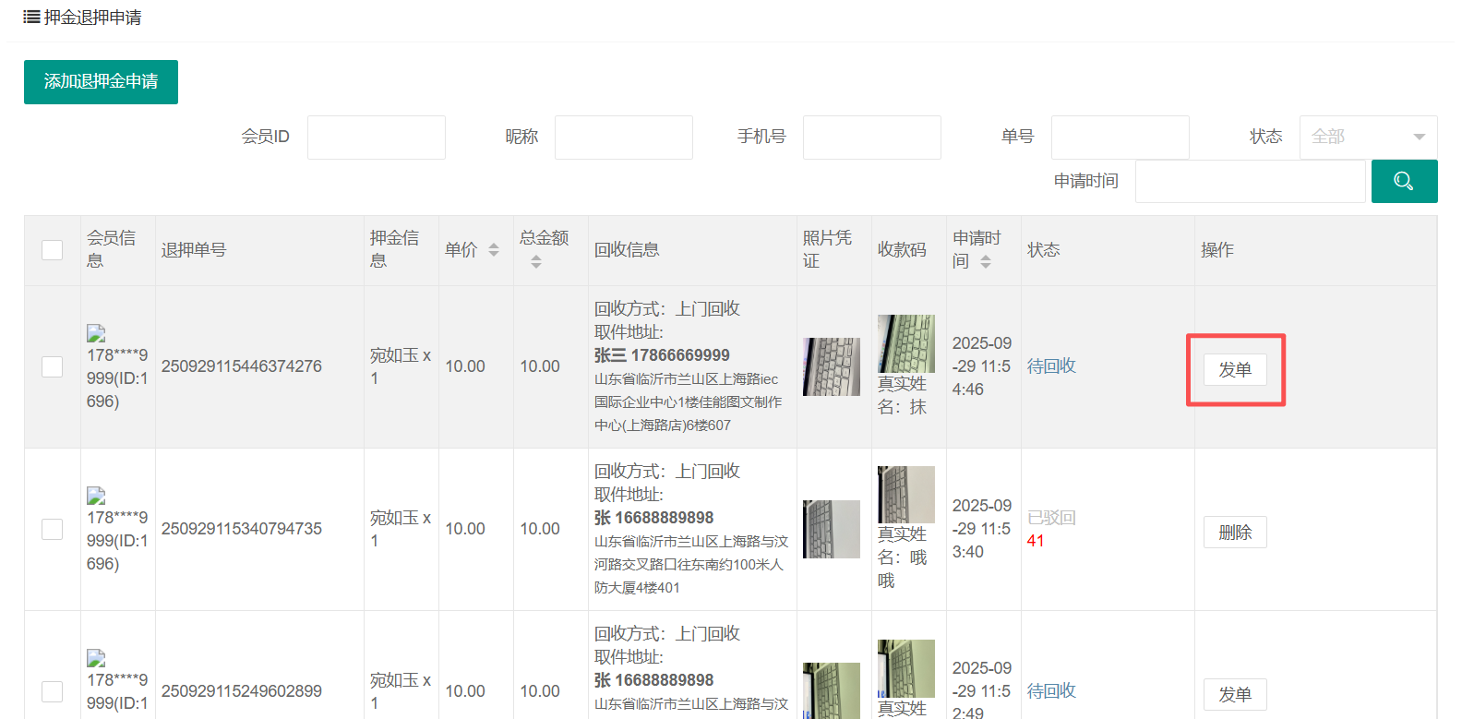
Task: Check the first row's checkbox
Action: pyautogui.click(x=53, y=366)
